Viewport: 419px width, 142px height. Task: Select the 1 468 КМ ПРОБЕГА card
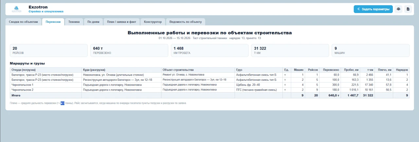click(210, 50)
